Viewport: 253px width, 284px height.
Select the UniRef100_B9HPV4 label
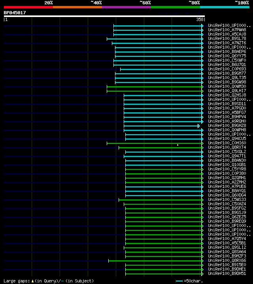pyautogui.click(x=227, y=117)
